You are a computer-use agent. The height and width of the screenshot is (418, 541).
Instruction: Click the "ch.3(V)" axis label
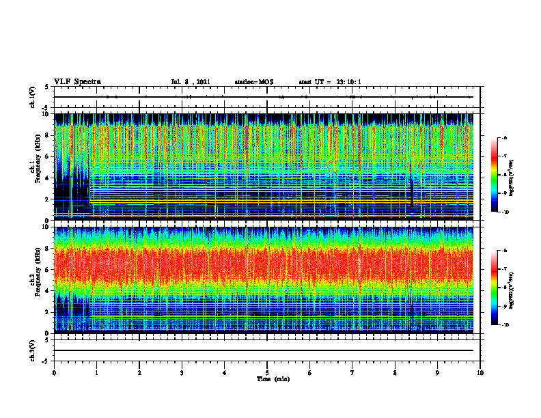pos(33,350)
